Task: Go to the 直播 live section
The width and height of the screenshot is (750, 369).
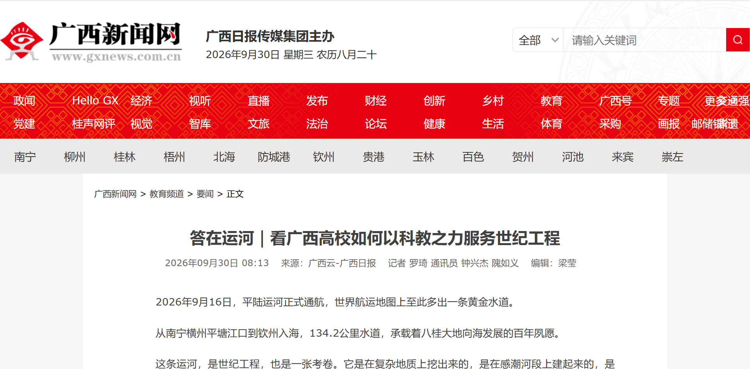Action: point(259,101)
